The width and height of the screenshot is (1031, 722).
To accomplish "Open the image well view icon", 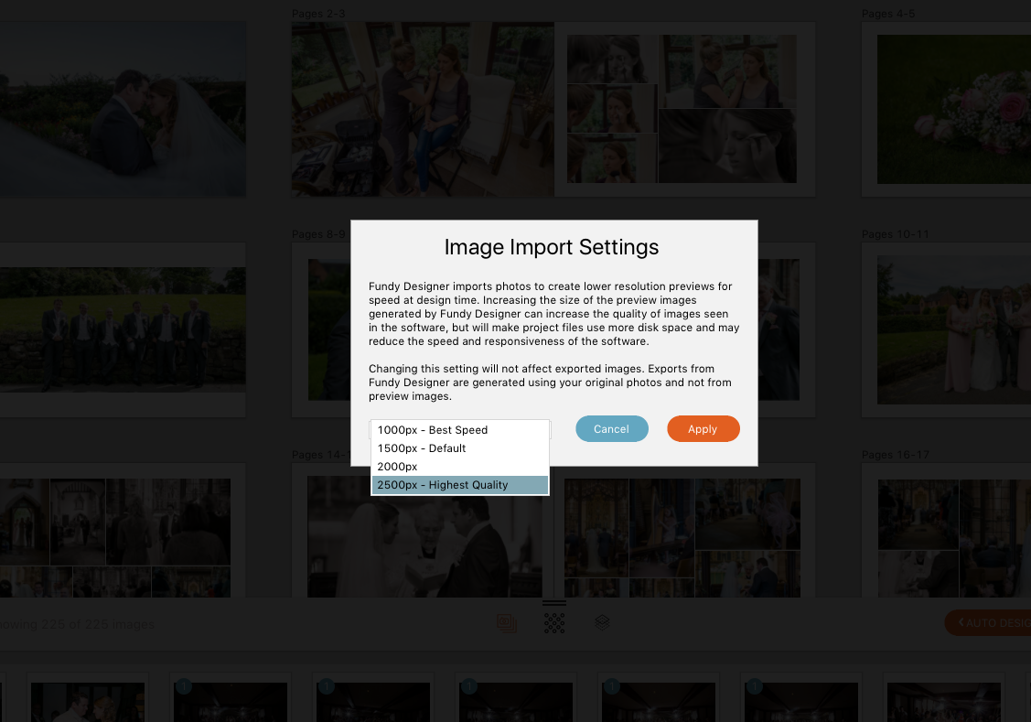I will (506, 623).
